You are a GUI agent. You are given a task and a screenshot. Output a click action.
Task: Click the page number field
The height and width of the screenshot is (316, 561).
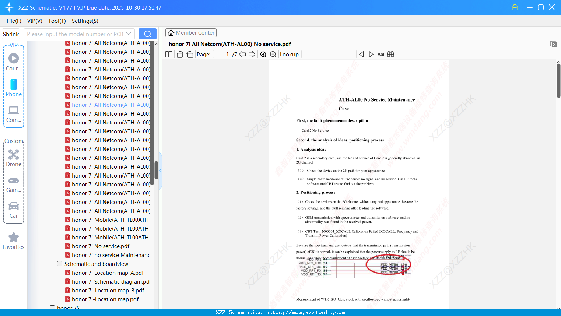coord(222,54)
